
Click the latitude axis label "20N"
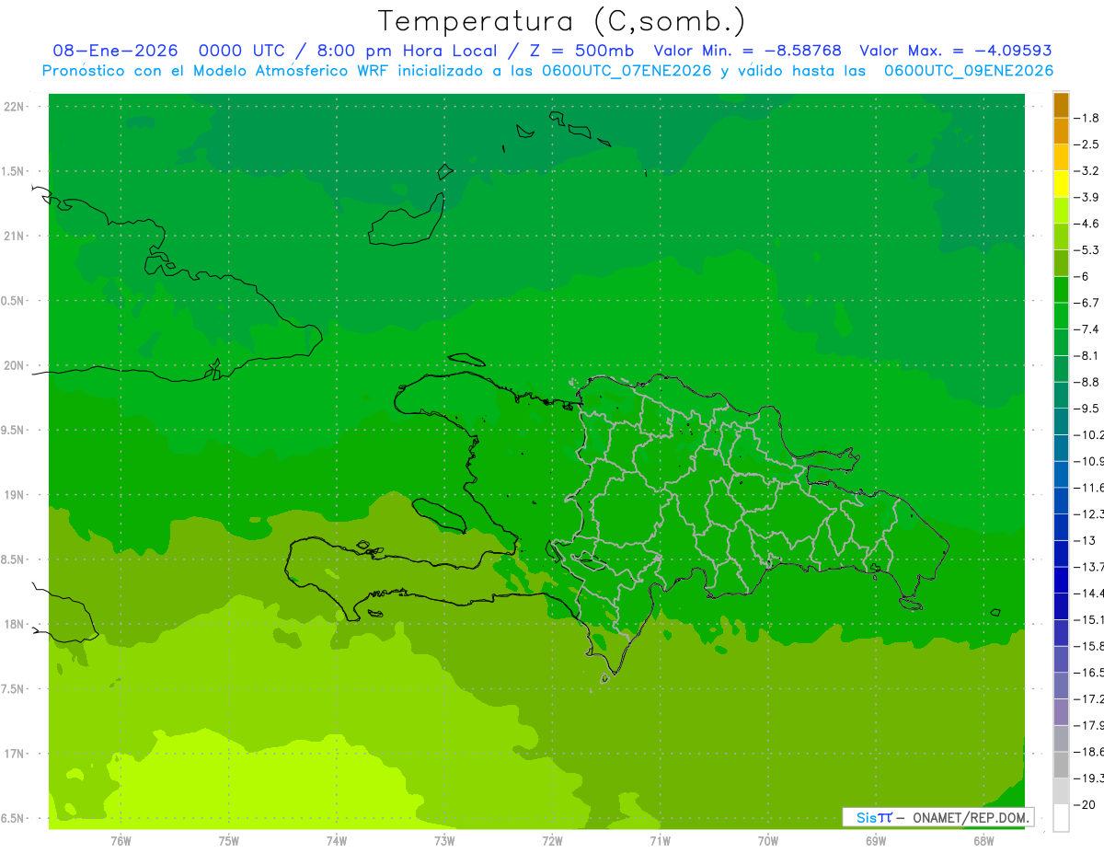click(x=15, y=366)
